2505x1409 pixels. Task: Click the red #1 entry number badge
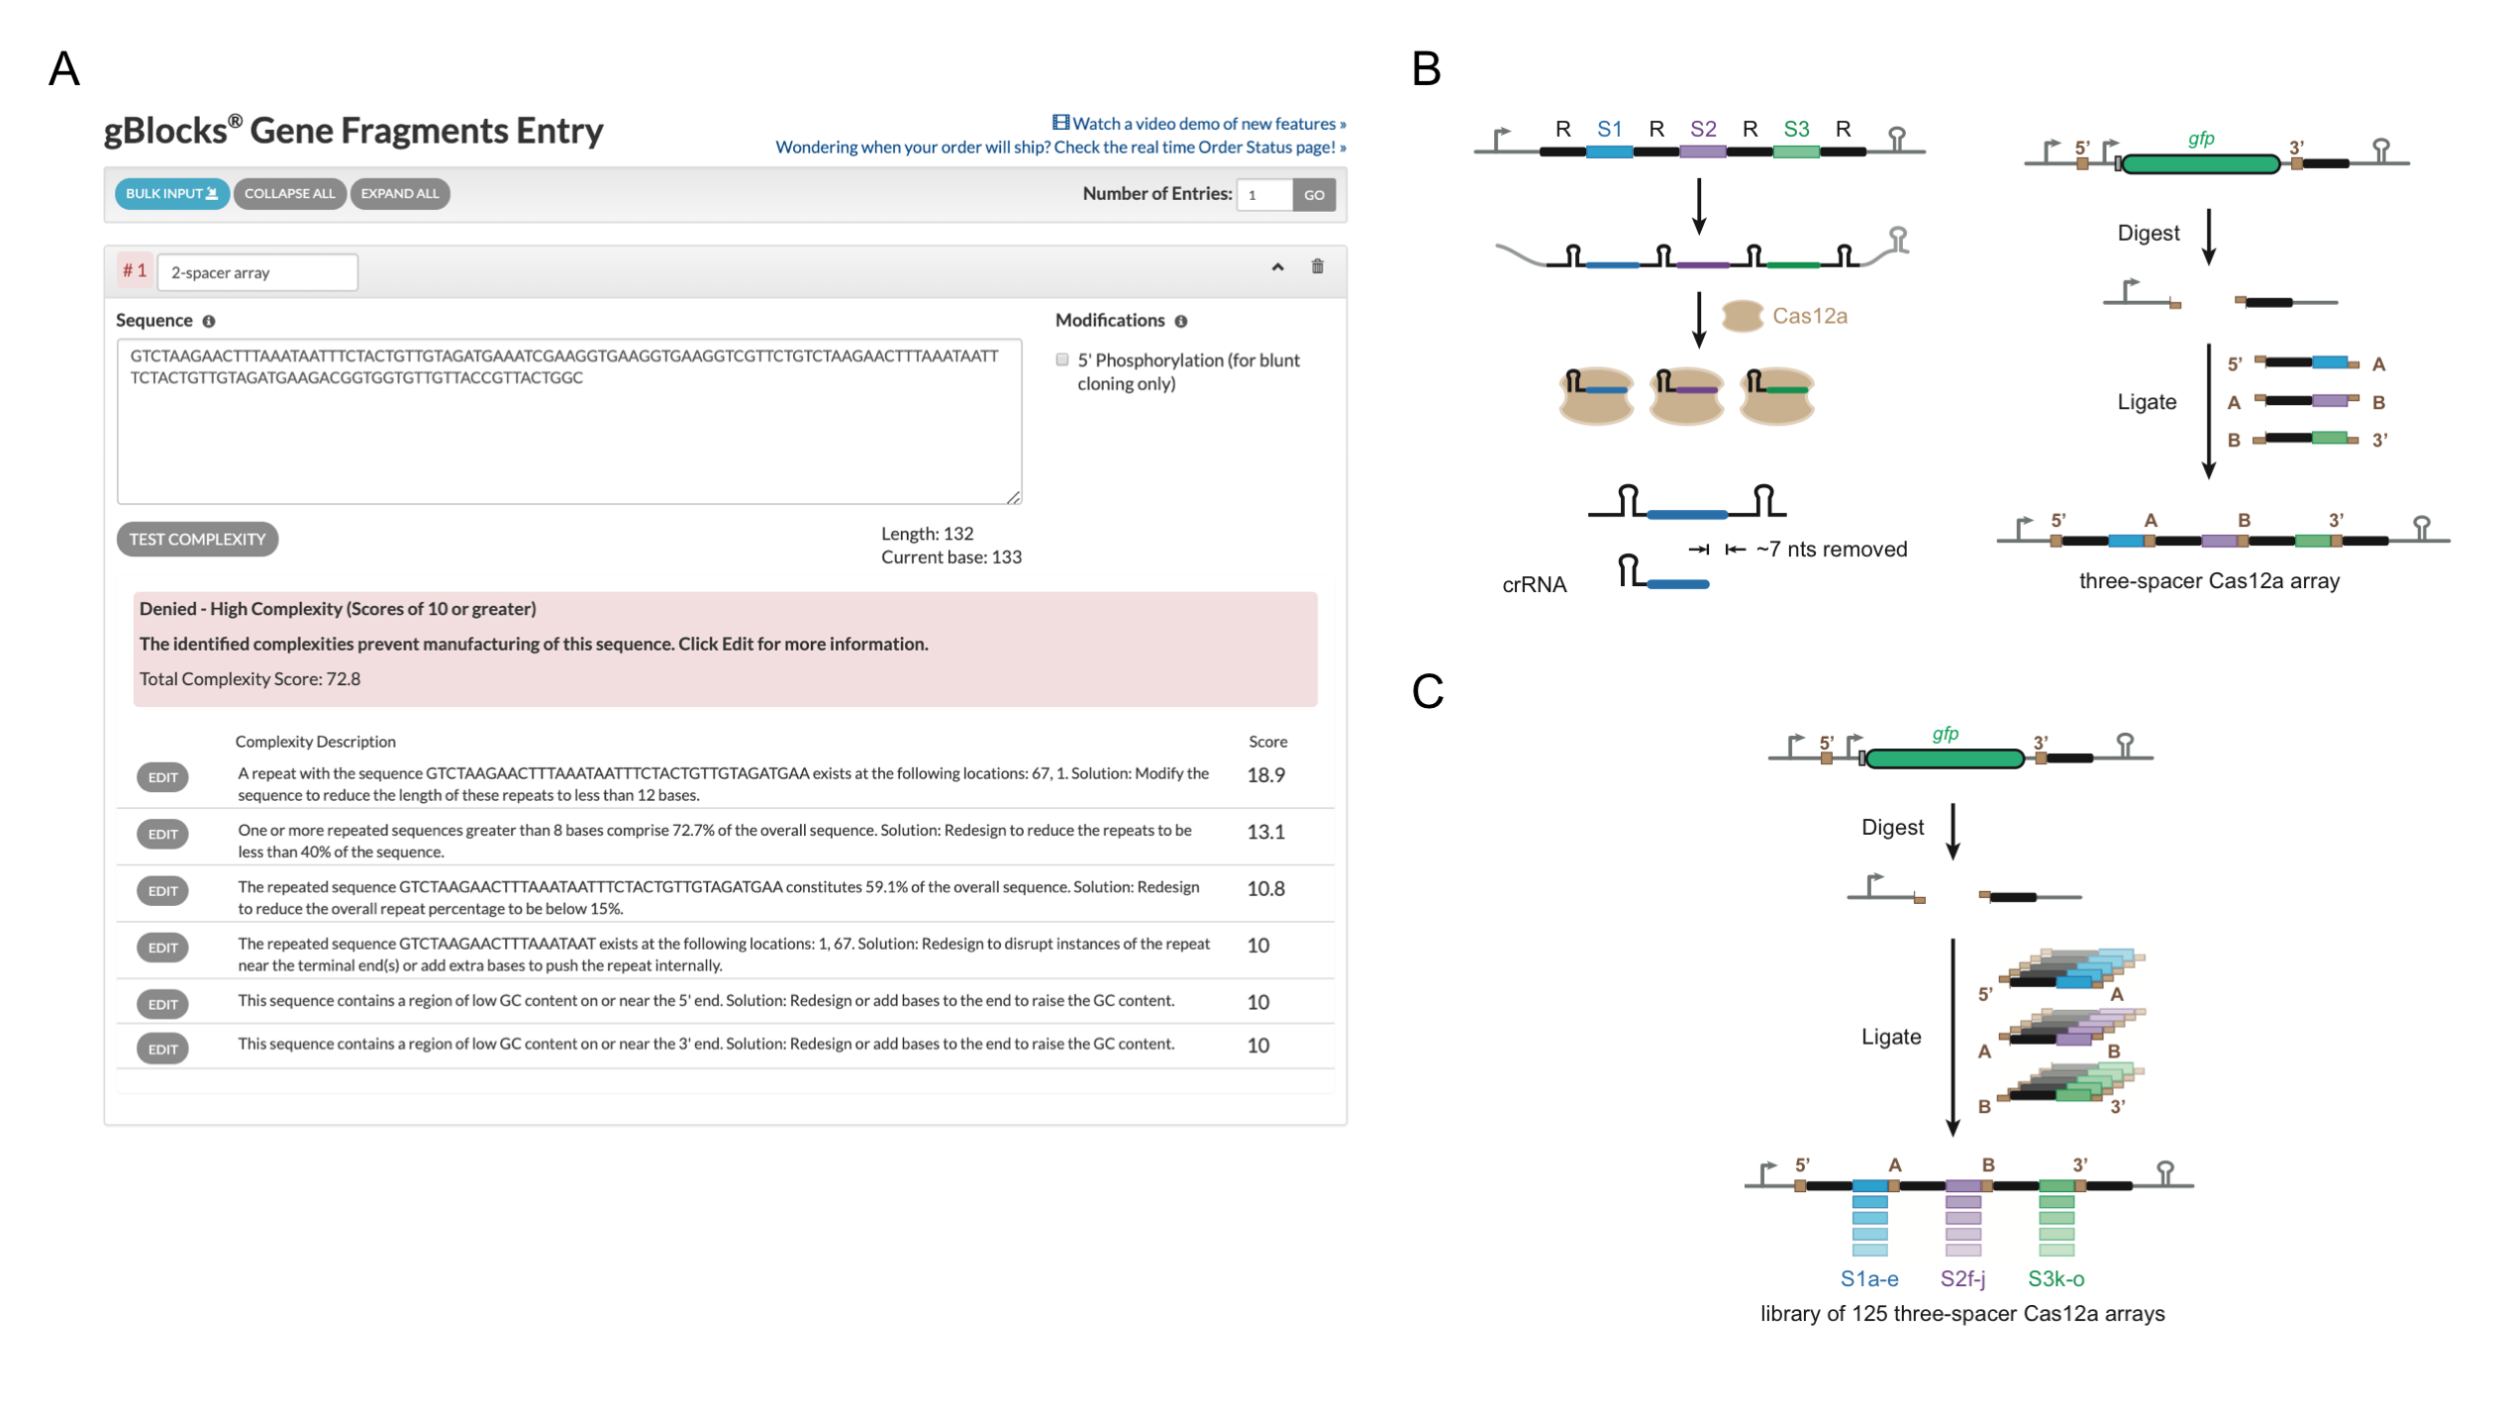point(135,270)
